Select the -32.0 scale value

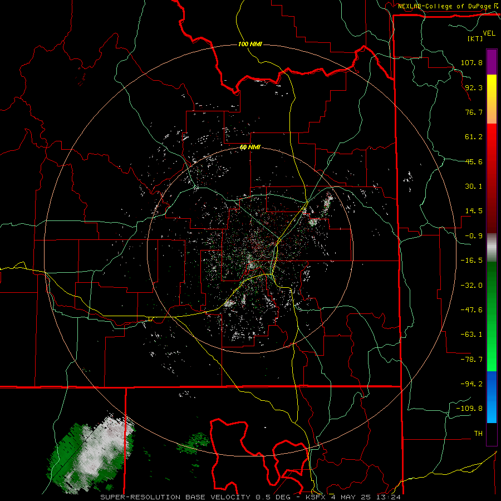[471, 286]
